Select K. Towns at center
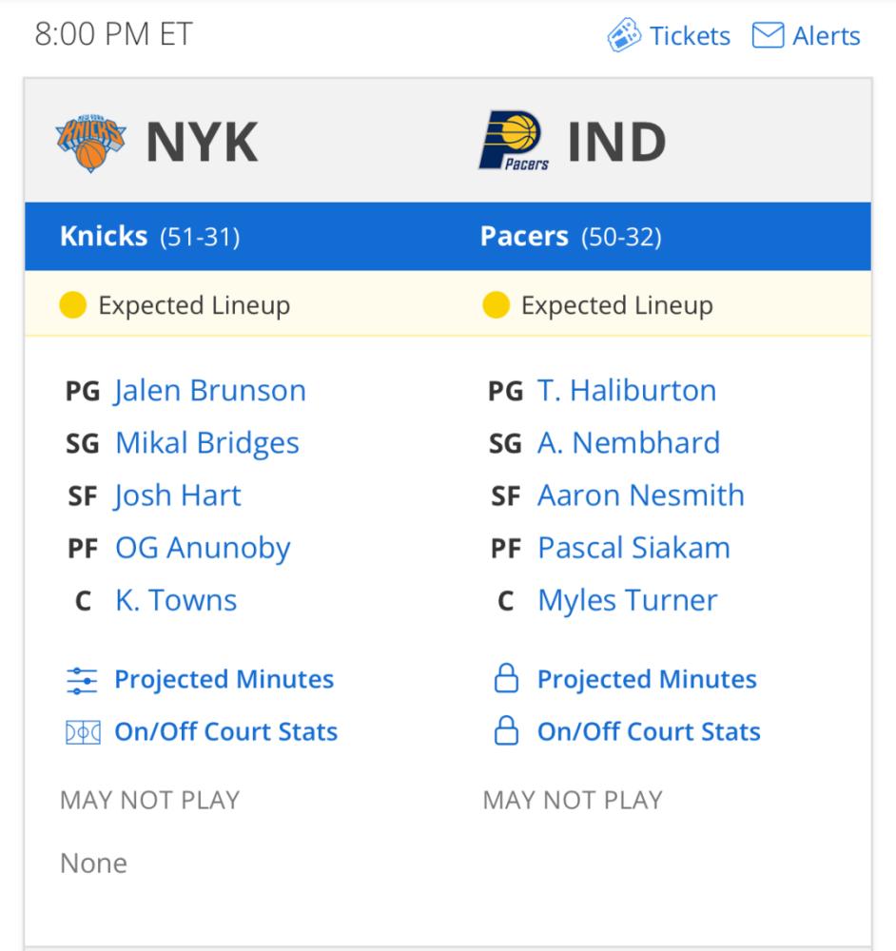 (176, 600)
